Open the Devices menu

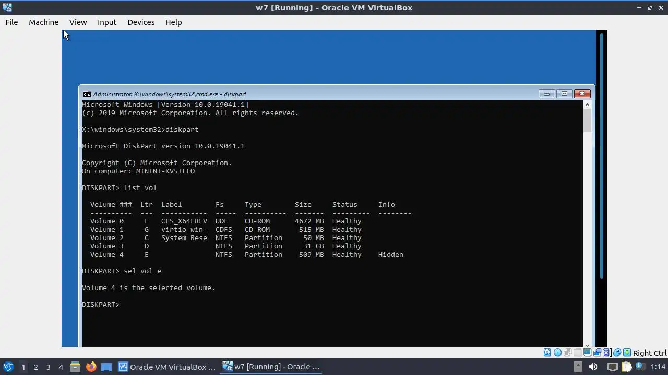pos(141,22)
